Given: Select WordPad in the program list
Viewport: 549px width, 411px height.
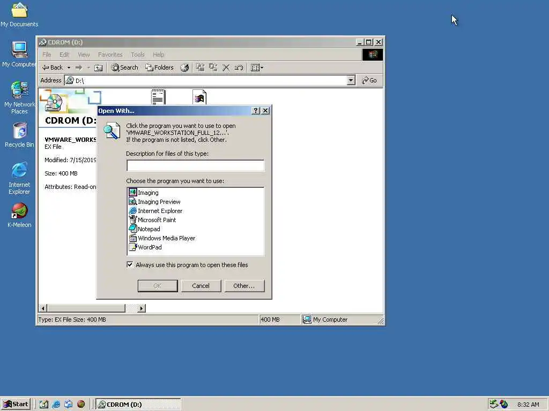Looking at the screenshot, I should pyautogui.click(x=145, y=247).
